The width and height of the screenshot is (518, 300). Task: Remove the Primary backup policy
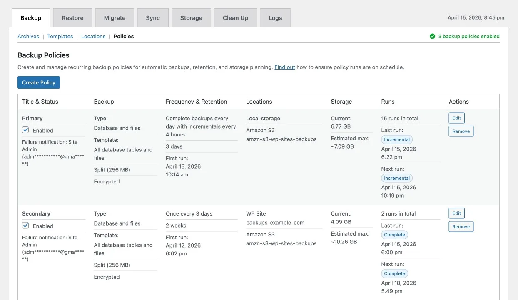coord(461,131)
